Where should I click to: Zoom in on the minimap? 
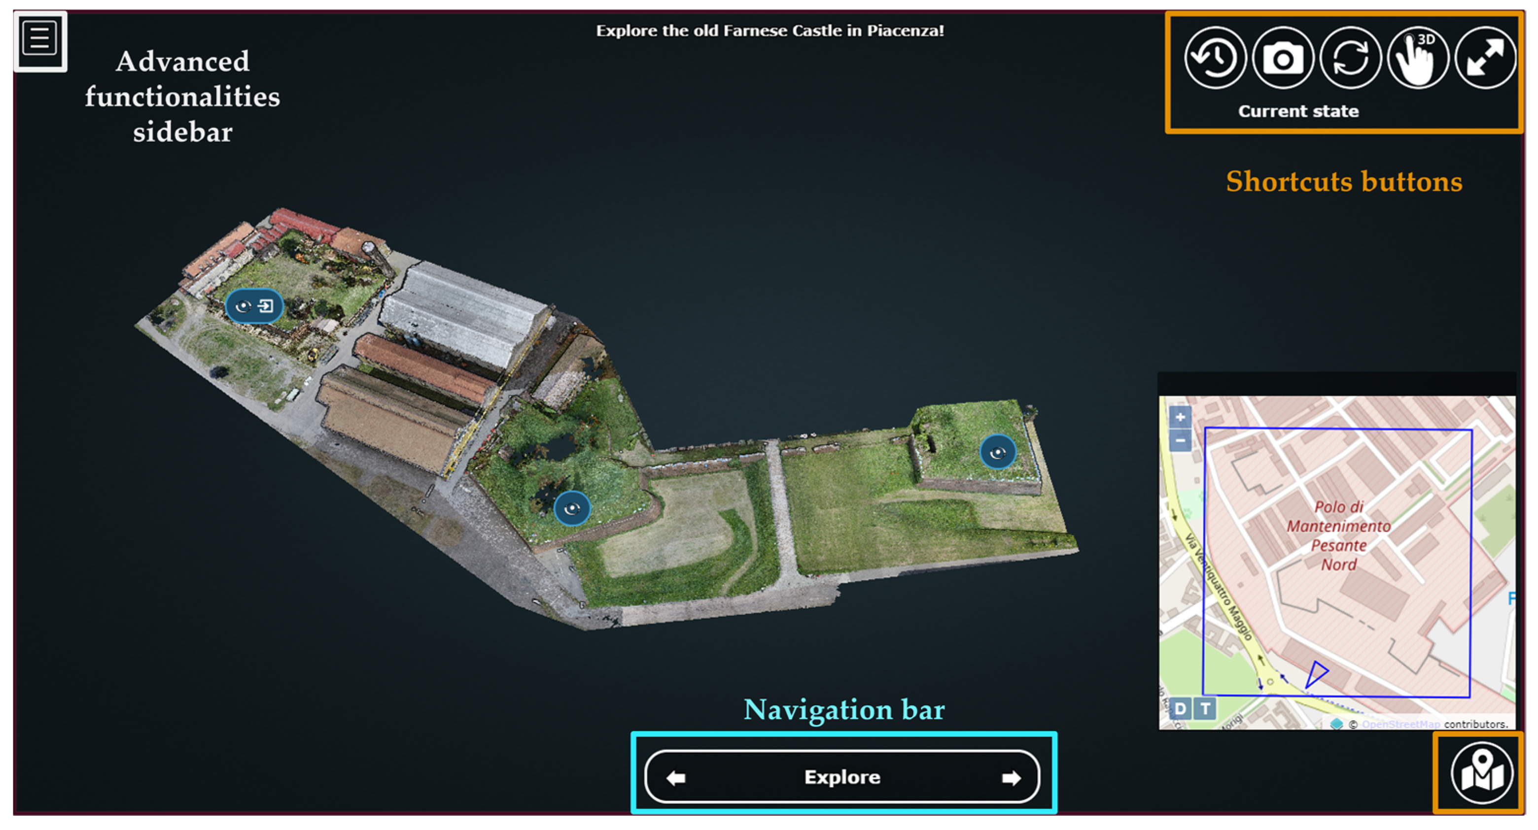tap(1180, 417)
